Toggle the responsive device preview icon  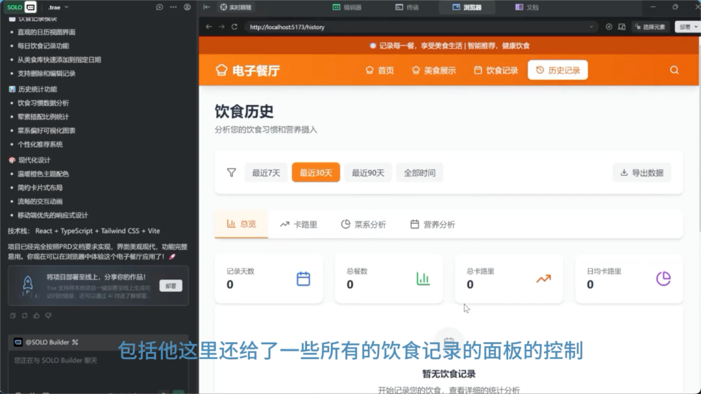pyautogui.click(x=622, y=27)
